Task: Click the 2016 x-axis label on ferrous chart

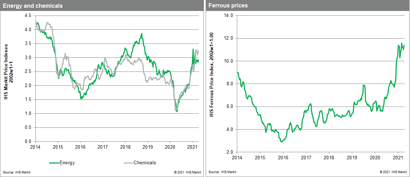Action: pyautogui.click(x=283, y=157)
